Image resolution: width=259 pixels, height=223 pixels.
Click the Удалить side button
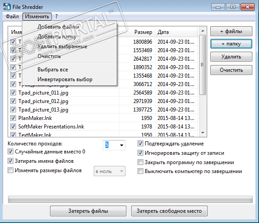tap(231, 57)
